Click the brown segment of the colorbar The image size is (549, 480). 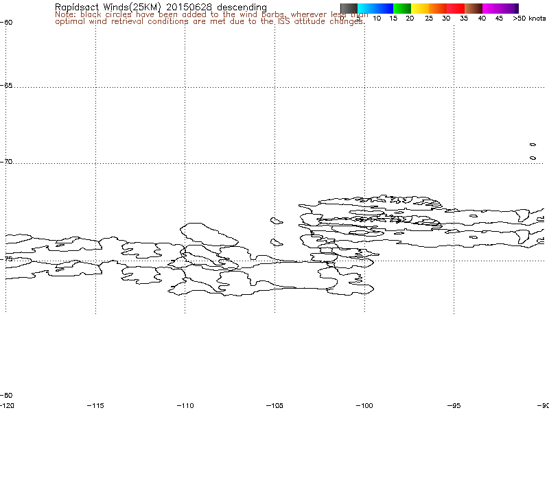pos(474,8)
